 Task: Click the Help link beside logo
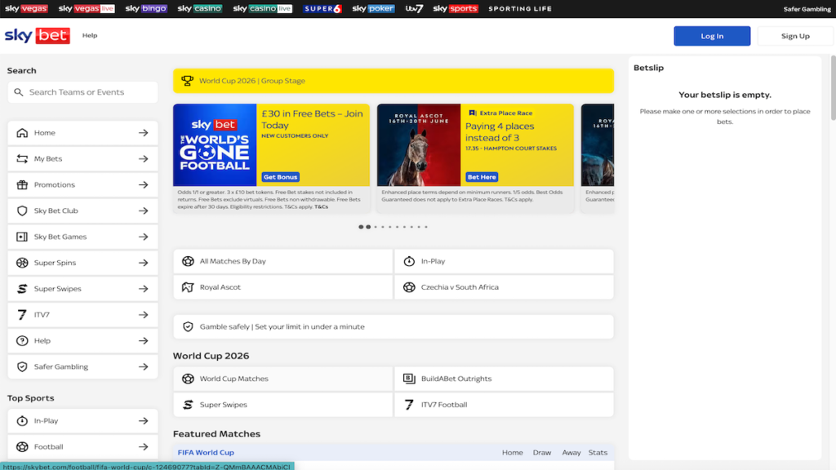(90, 35)
